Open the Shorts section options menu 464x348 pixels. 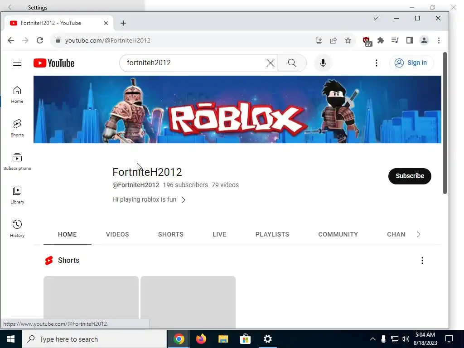pos(422,261)
